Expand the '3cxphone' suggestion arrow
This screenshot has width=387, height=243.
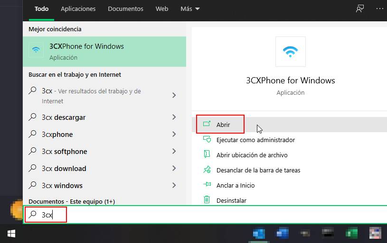point(174,134)
